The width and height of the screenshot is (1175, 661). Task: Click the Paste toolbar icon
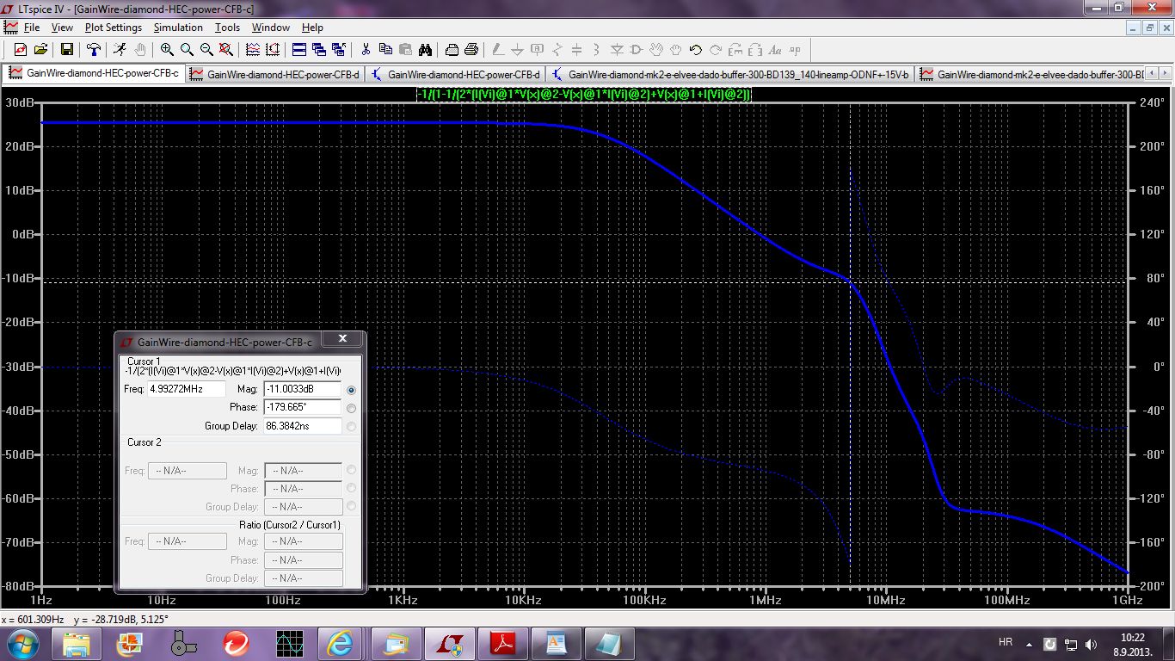tap(405, 50)
